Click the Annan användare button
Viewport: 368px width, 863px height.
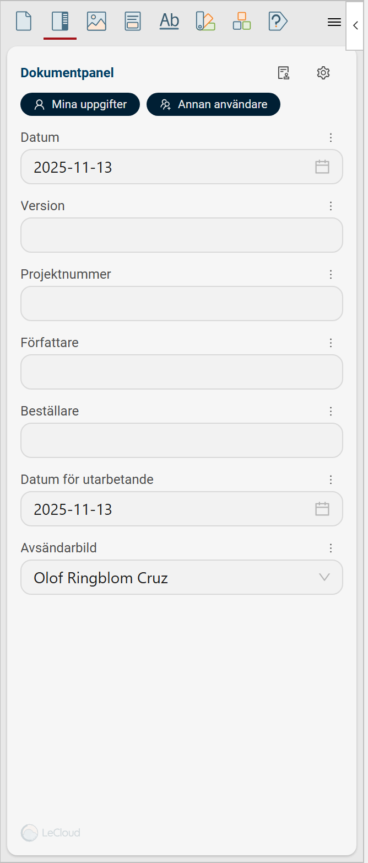click(213, 104)
